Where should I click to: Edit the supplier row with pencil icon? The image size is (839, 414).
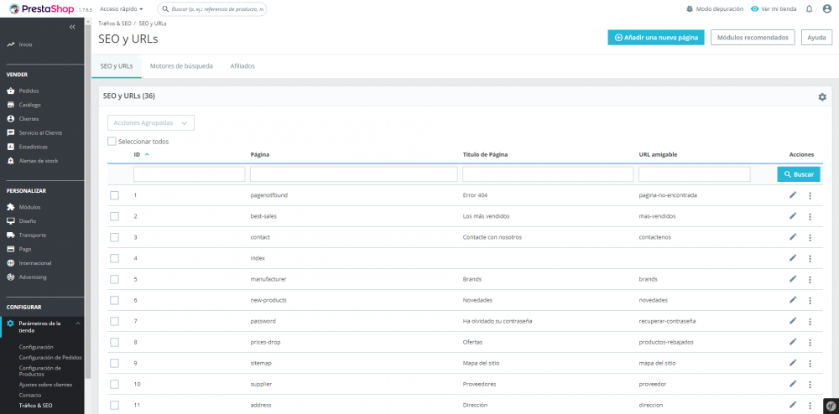(x=793, y=384)
